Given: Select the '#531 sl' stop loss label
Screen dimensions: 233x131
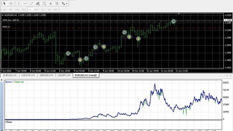Looking at the screenshot, I should coord(6,27).
